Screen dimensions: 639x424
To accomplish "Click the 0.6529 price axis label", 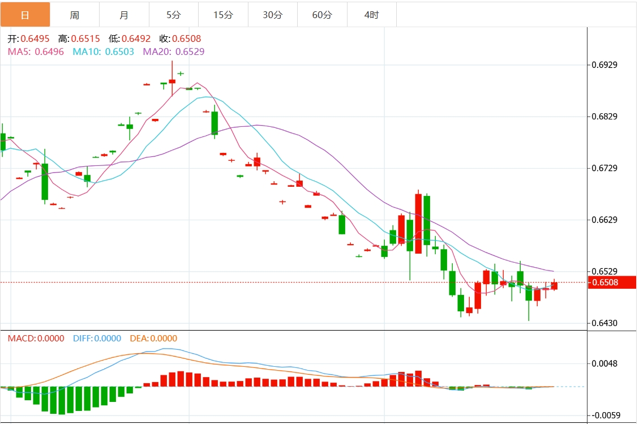I will (x=604, y=271).
